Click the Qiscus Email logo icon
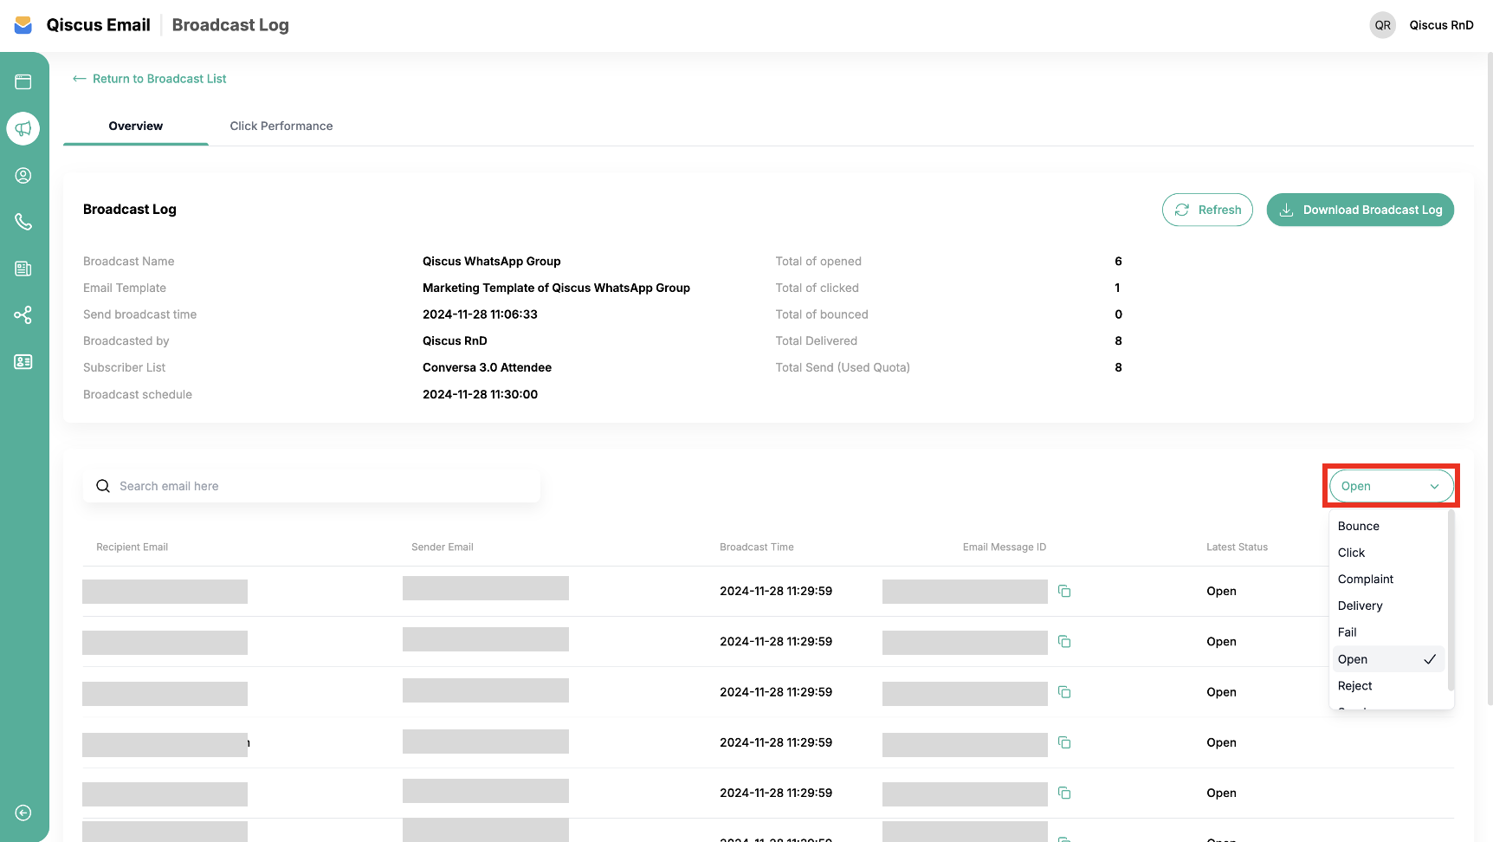Viewport: 1493px width, 842px height. pyautogui.click(x=23, y=25)
